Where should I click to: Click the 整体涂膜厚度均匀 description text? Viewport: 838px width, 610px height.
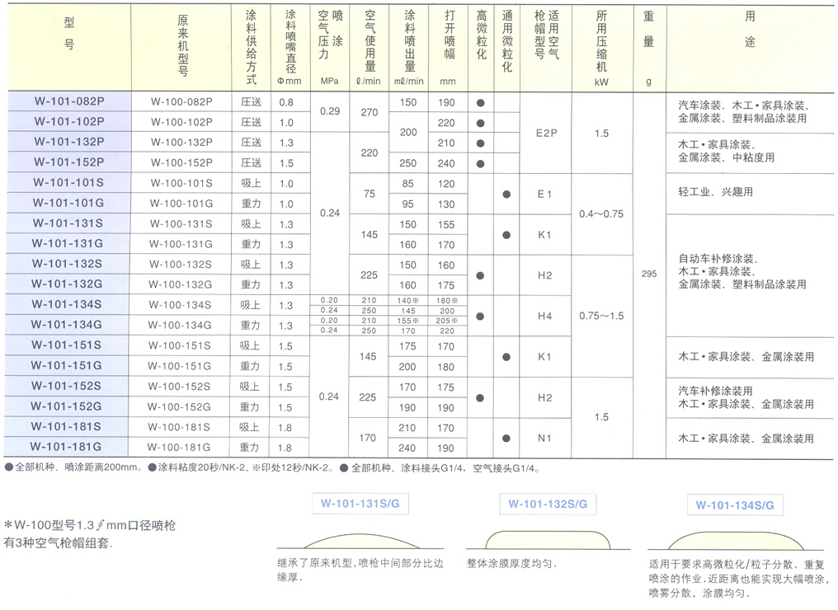(x=511, y=564)
